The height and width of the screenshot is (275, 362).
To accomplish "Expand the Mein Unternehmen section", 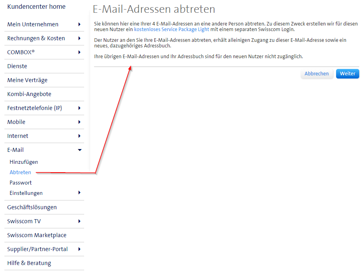I will [x=80, y=24].
